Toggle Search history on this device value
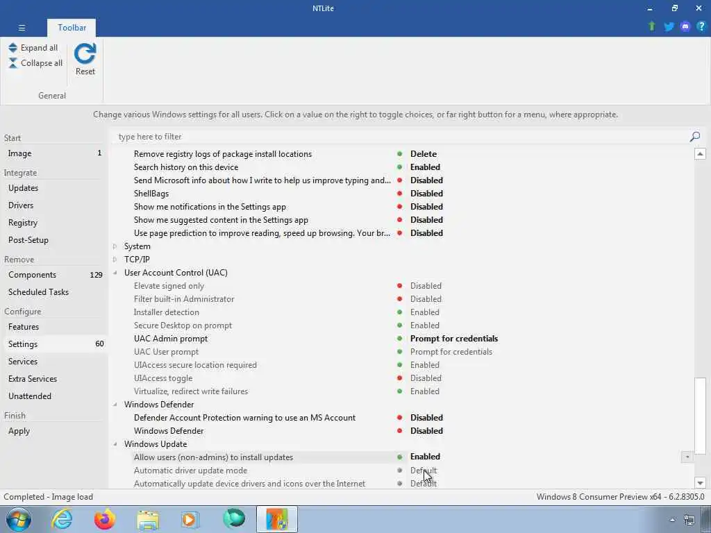Screen dimensions: 711x533 425,167
